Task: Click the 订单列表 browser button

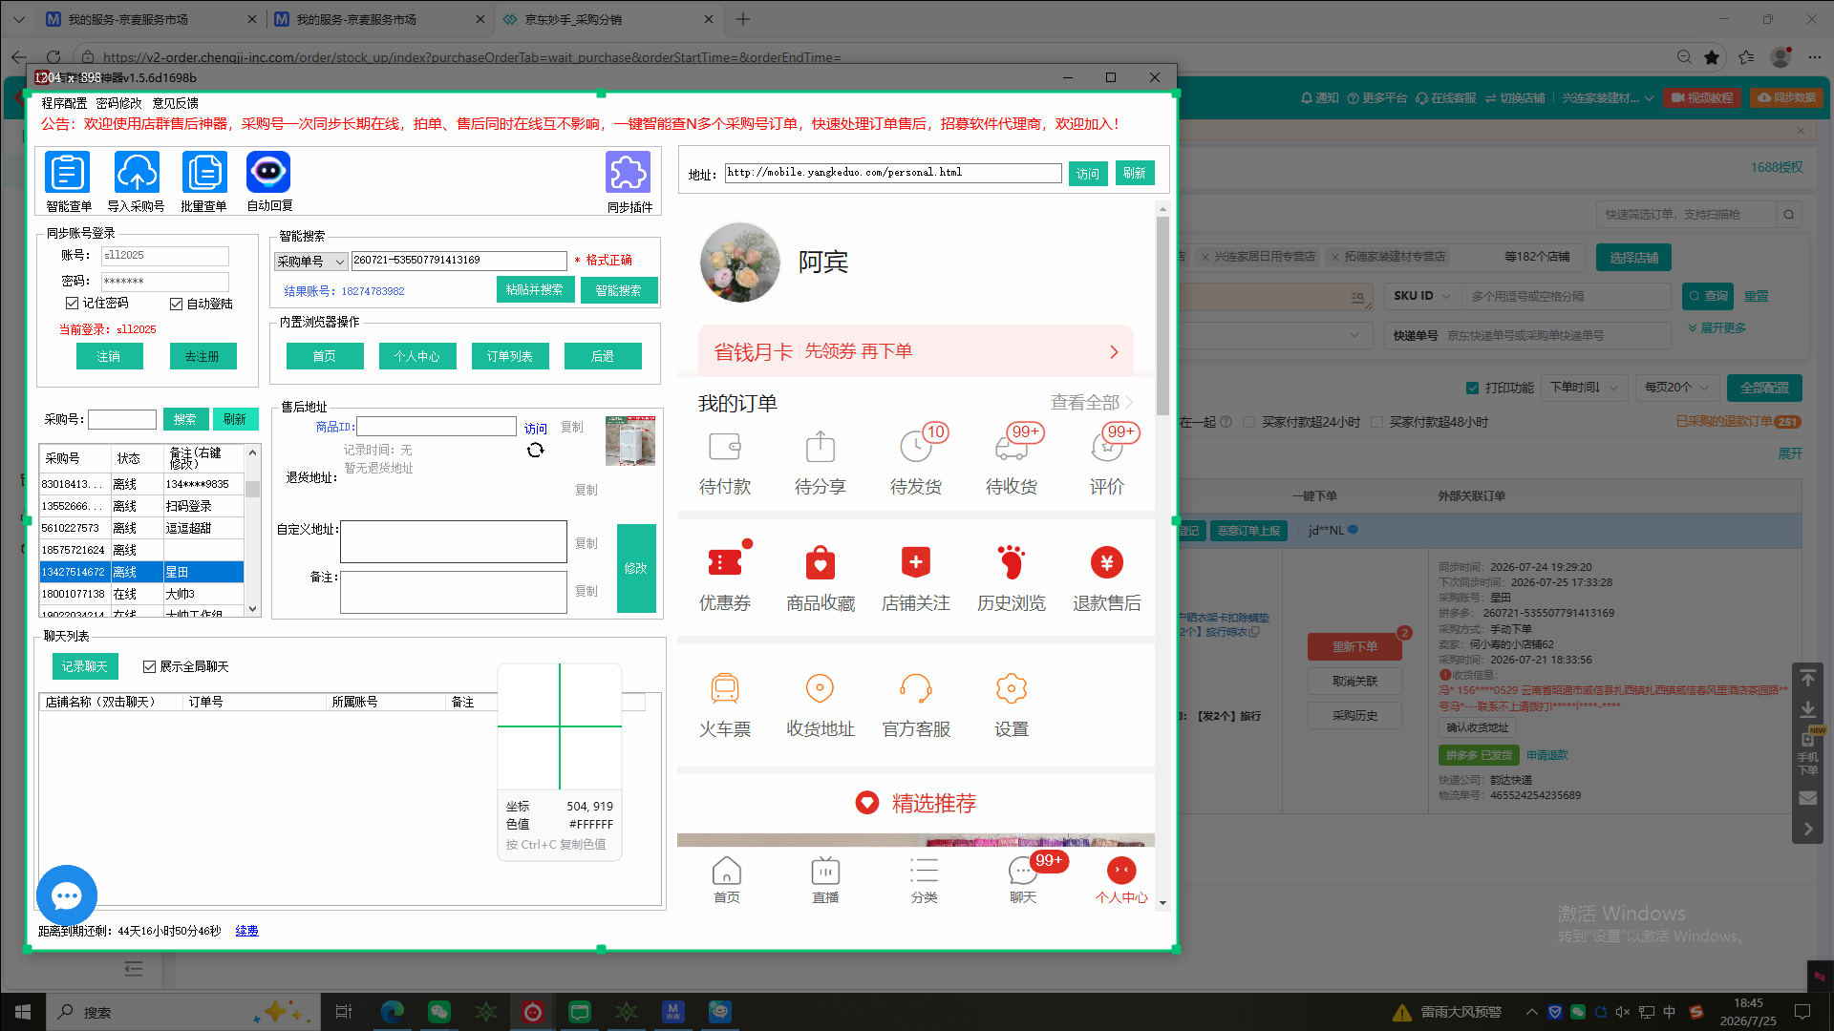Action: (x=510, y=356)
